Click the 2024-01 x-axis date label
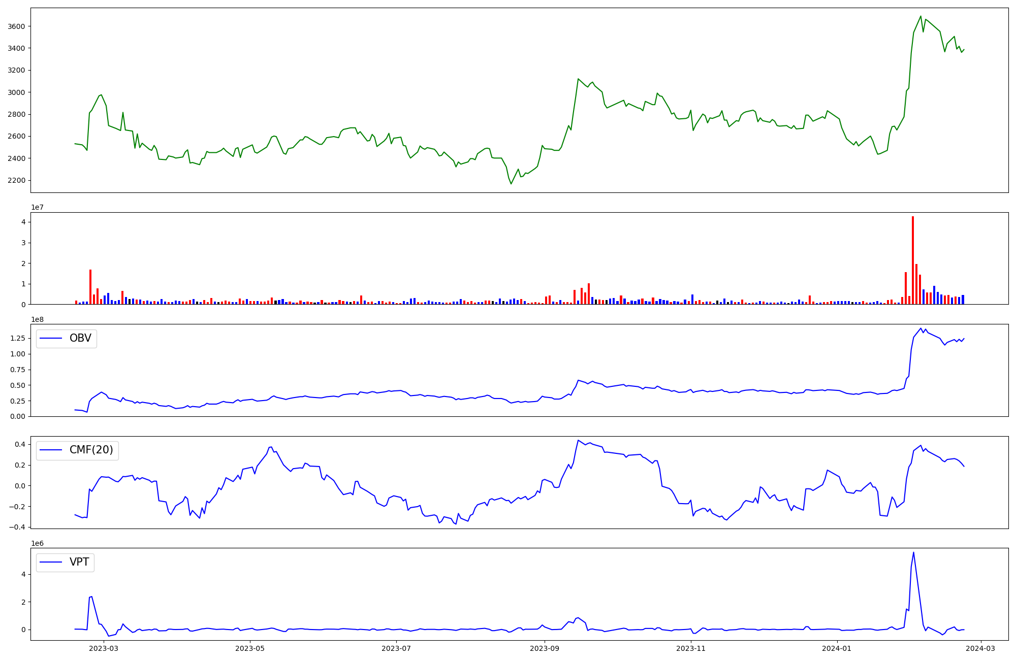This screenshot has width=1016, height=660. (x=837, y=648)
